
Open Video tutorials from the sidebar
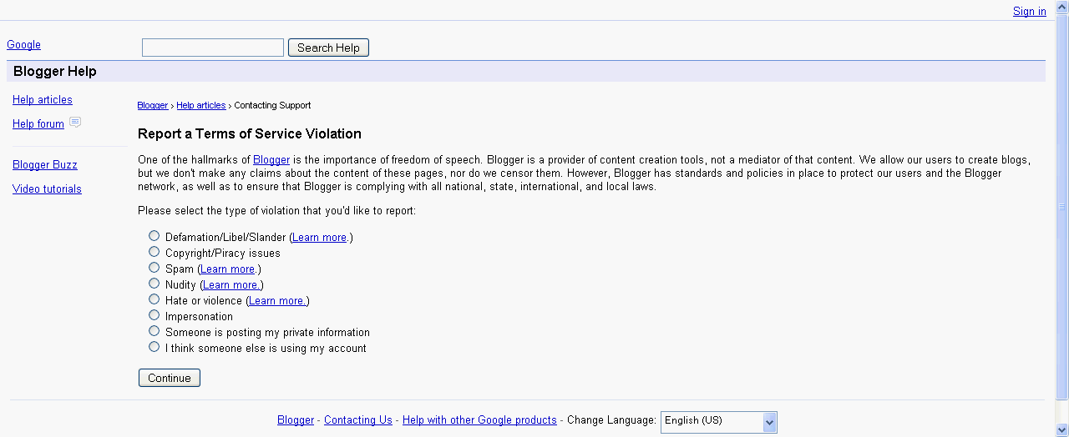click(x=47, y=189)
